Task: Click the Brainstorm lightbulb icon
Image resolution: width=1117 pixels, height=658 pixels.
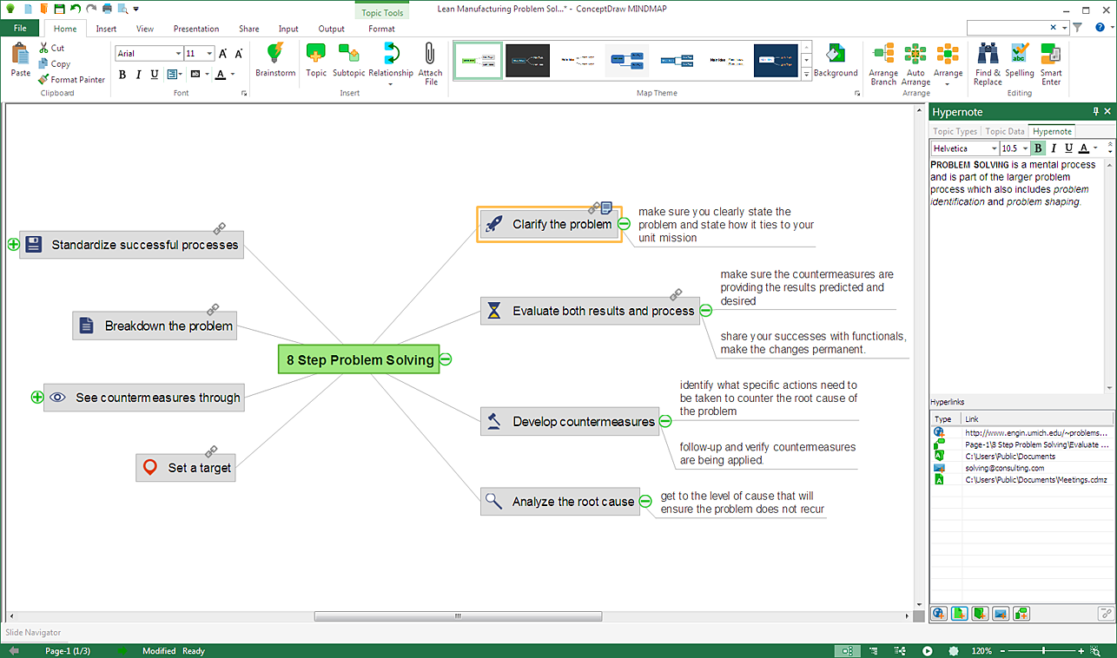Action: point(274,55)
